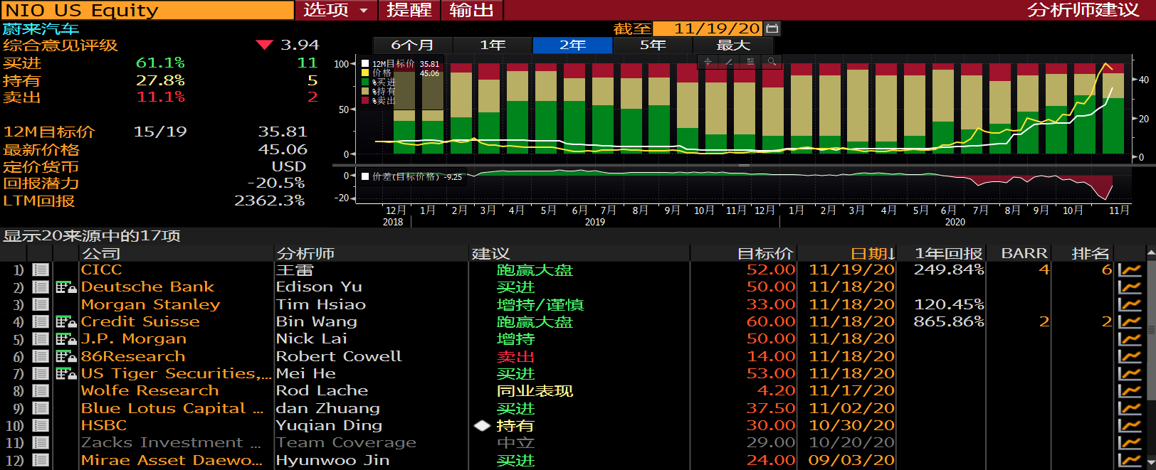Select the 2年 chart range tab
The width and height of the screenshot is (1156, 470).
(x=572, y=46)
